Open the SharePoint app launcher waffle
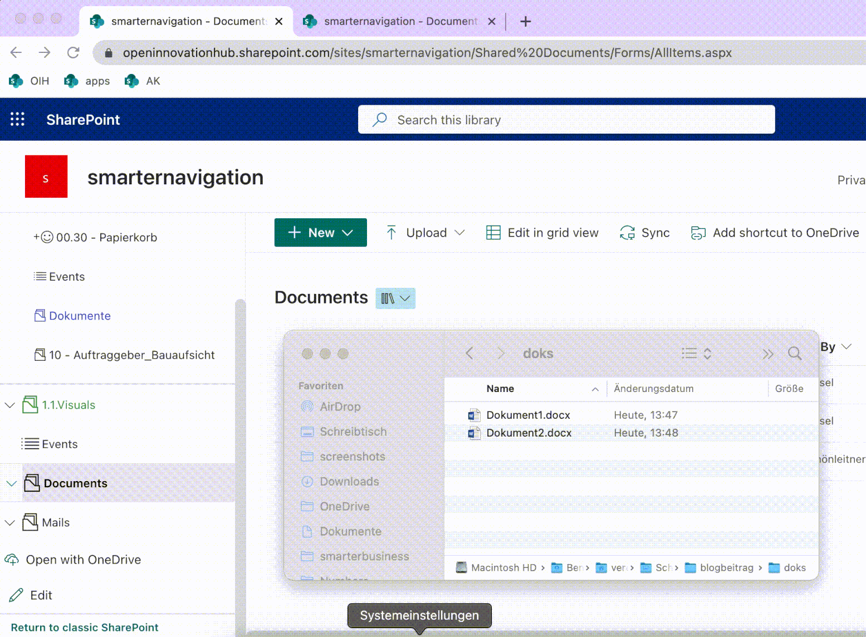The width and height of the screenshot is (866, 637). pos(17,119)
